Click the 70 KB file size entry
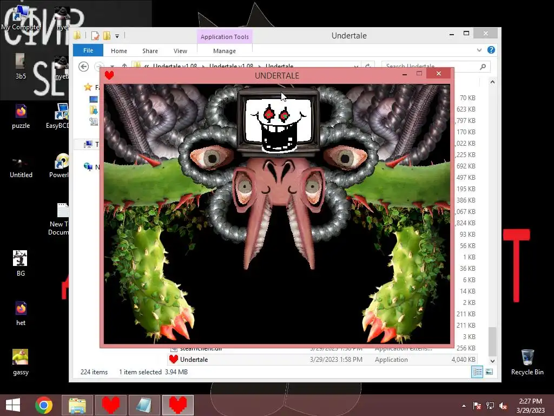 coord(467,97)
